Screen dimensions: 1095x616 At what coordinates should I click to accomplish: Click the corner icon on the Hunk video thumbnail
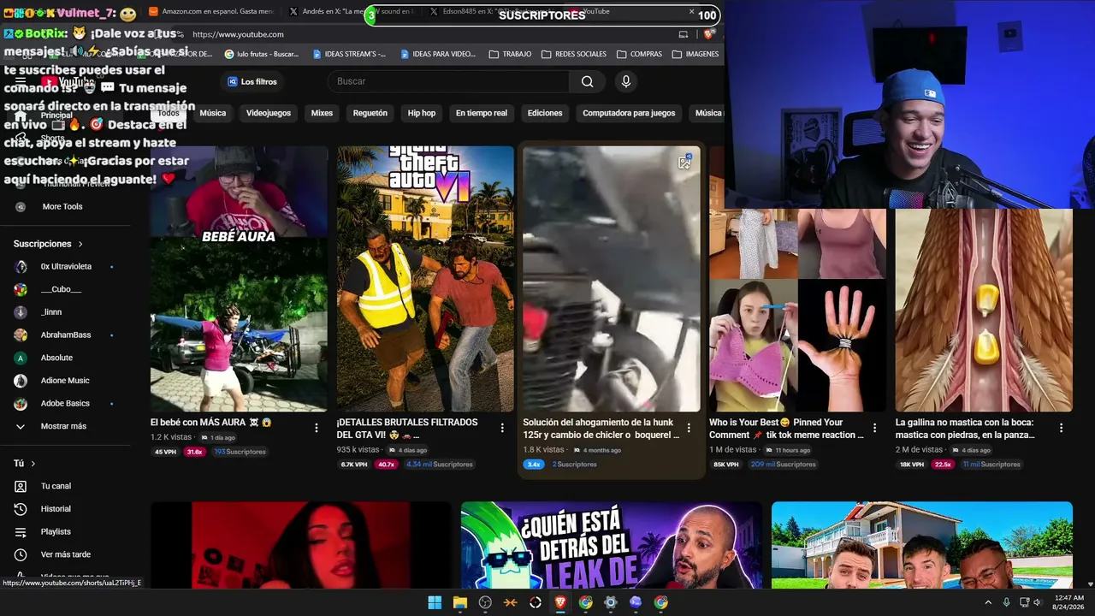(684, 162)
